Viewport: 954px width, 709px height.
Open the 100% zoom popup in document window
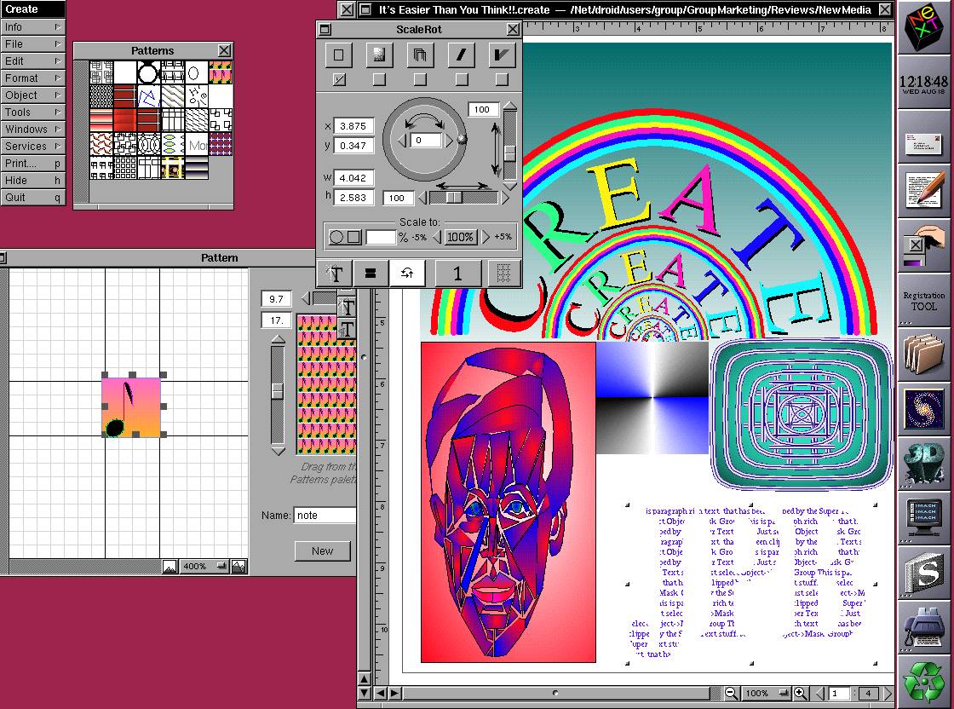point(766,693)
